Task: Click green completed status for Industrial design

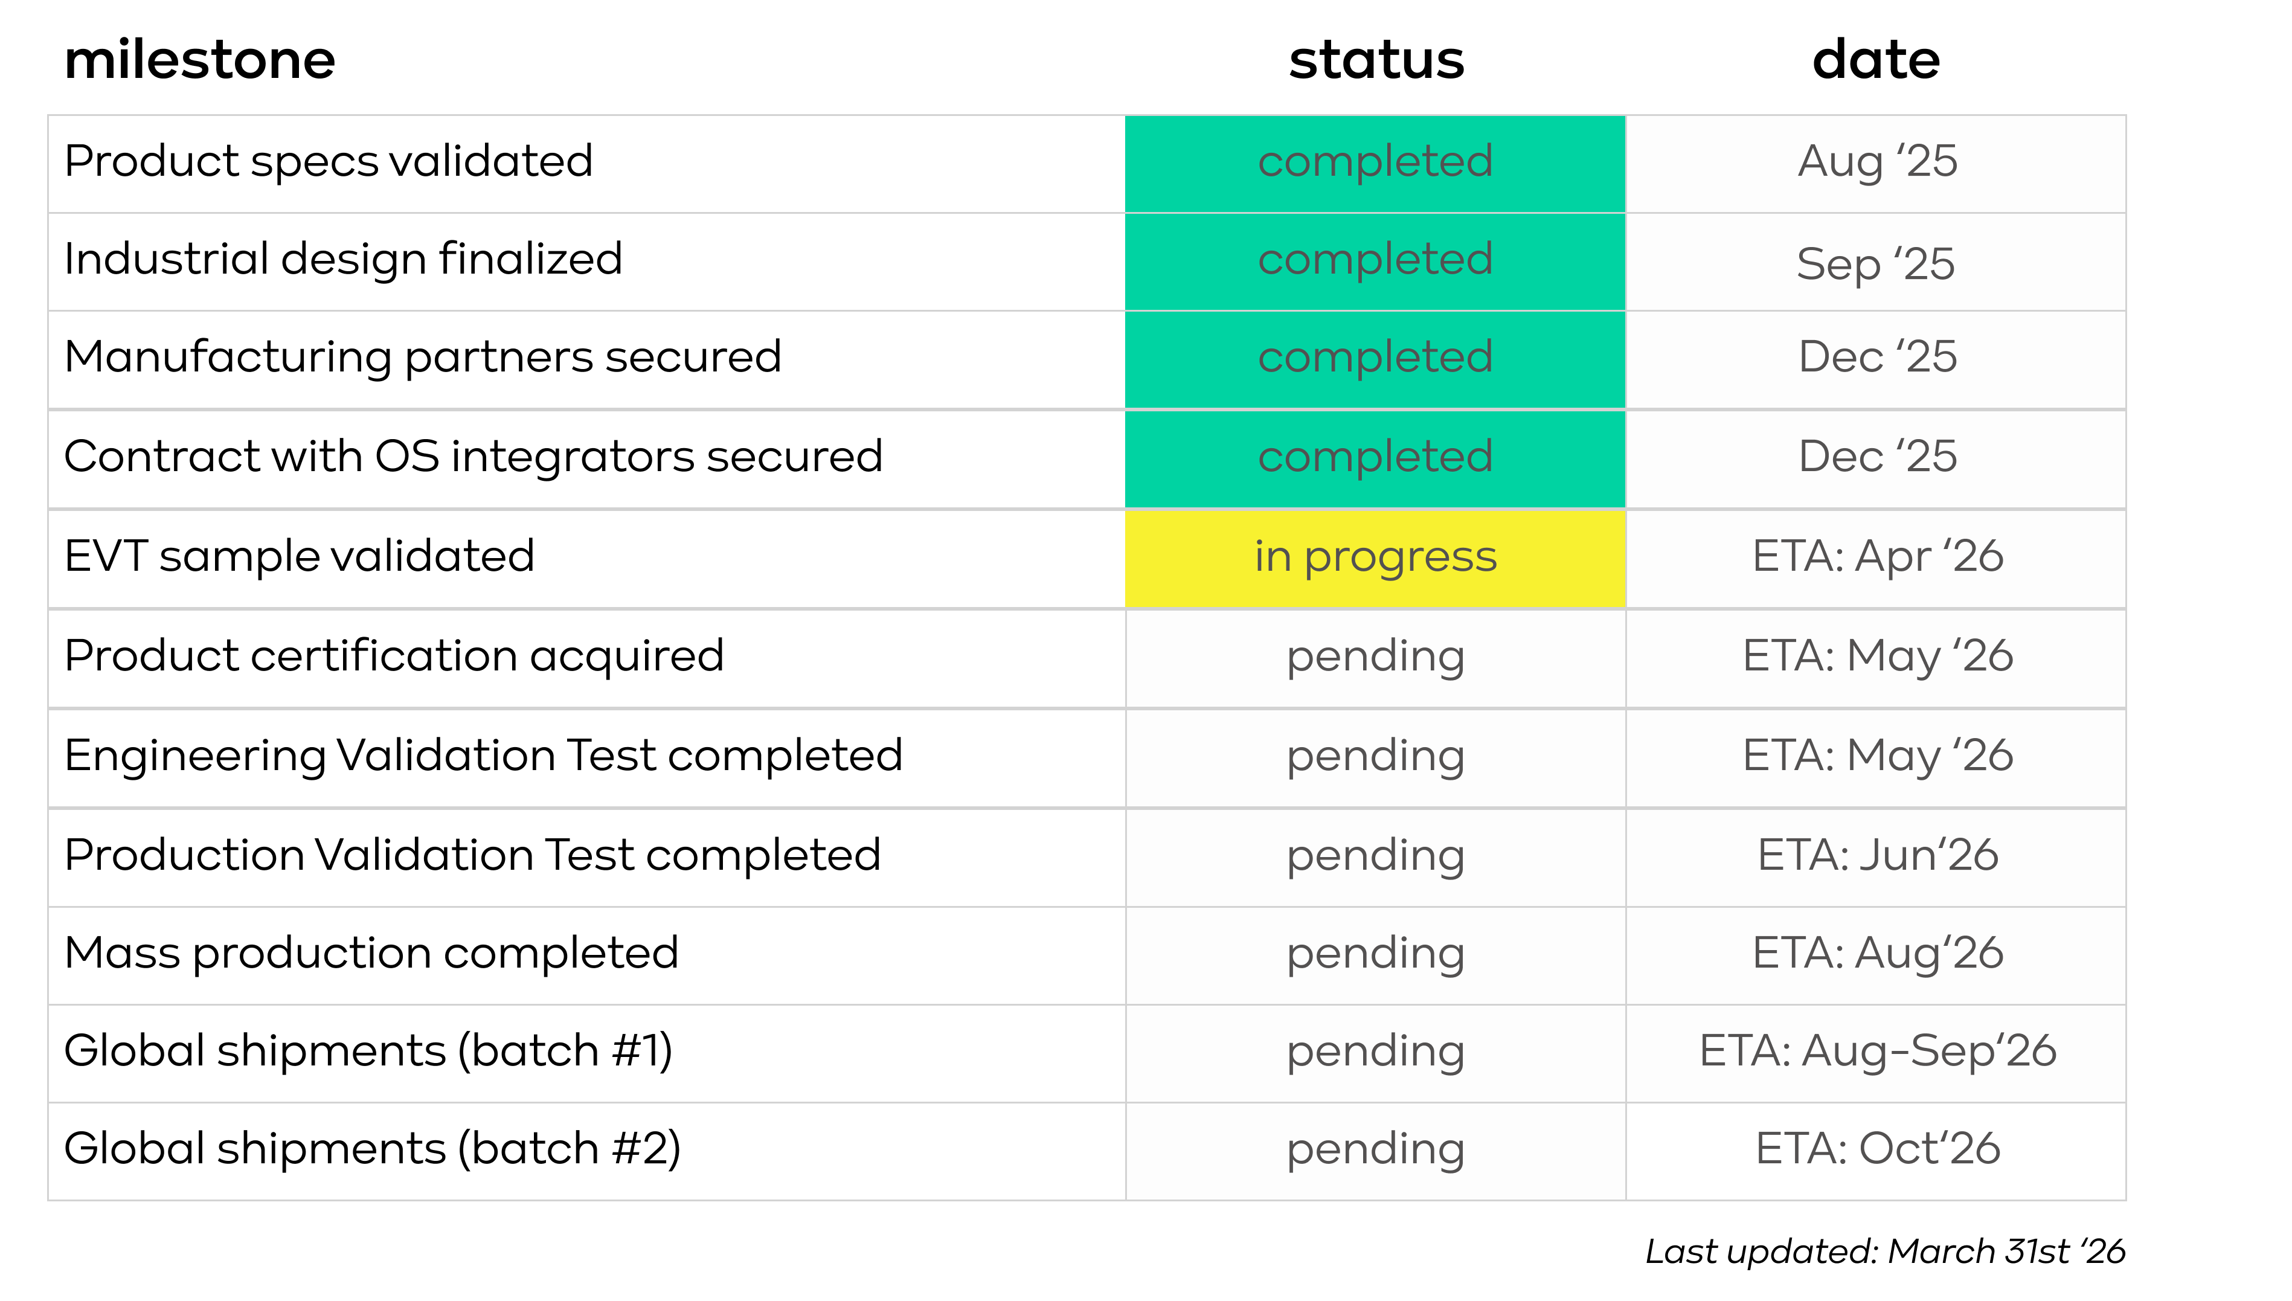Action: pos(1376,262)
